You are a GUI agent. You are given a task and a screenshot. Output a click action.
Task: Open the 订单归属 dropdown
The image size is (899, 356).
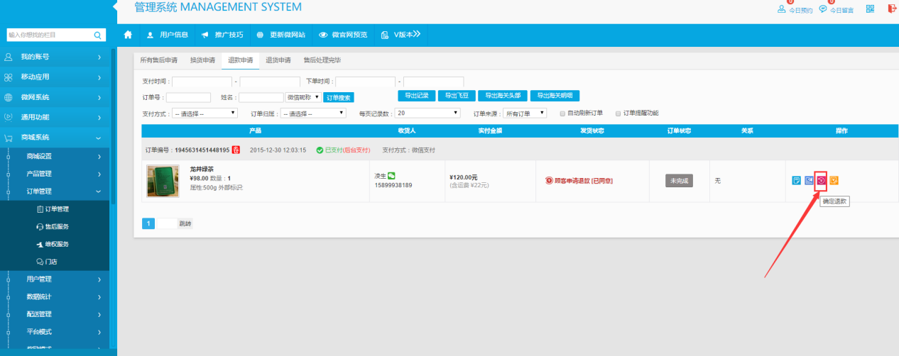[x=313, y=113]
